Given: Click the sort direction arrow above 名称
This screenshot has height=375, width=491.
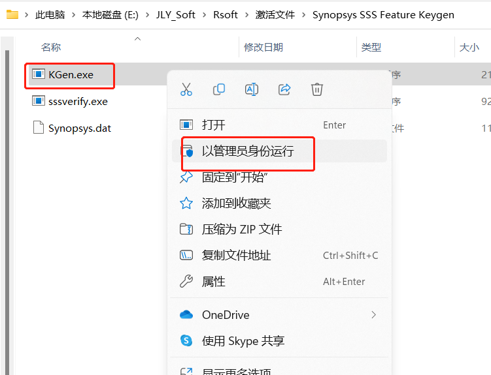Looking at the screenshot, I should 137,38.
